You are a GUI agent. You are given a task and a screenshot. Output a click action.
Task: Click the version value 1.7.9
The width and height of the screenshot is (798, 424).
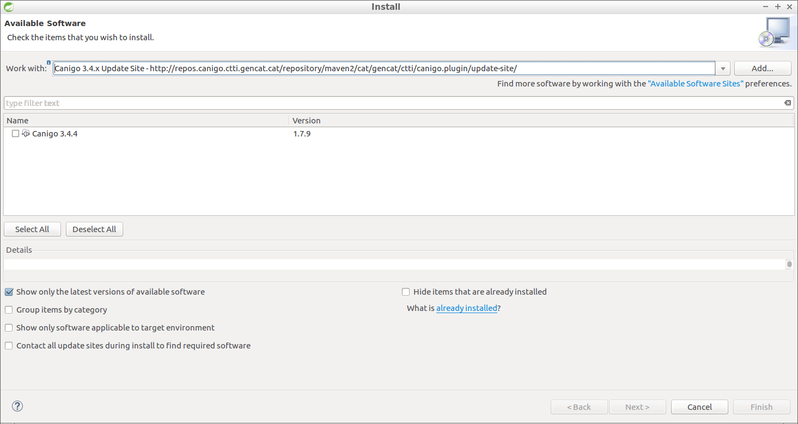[x=302, y=134]
